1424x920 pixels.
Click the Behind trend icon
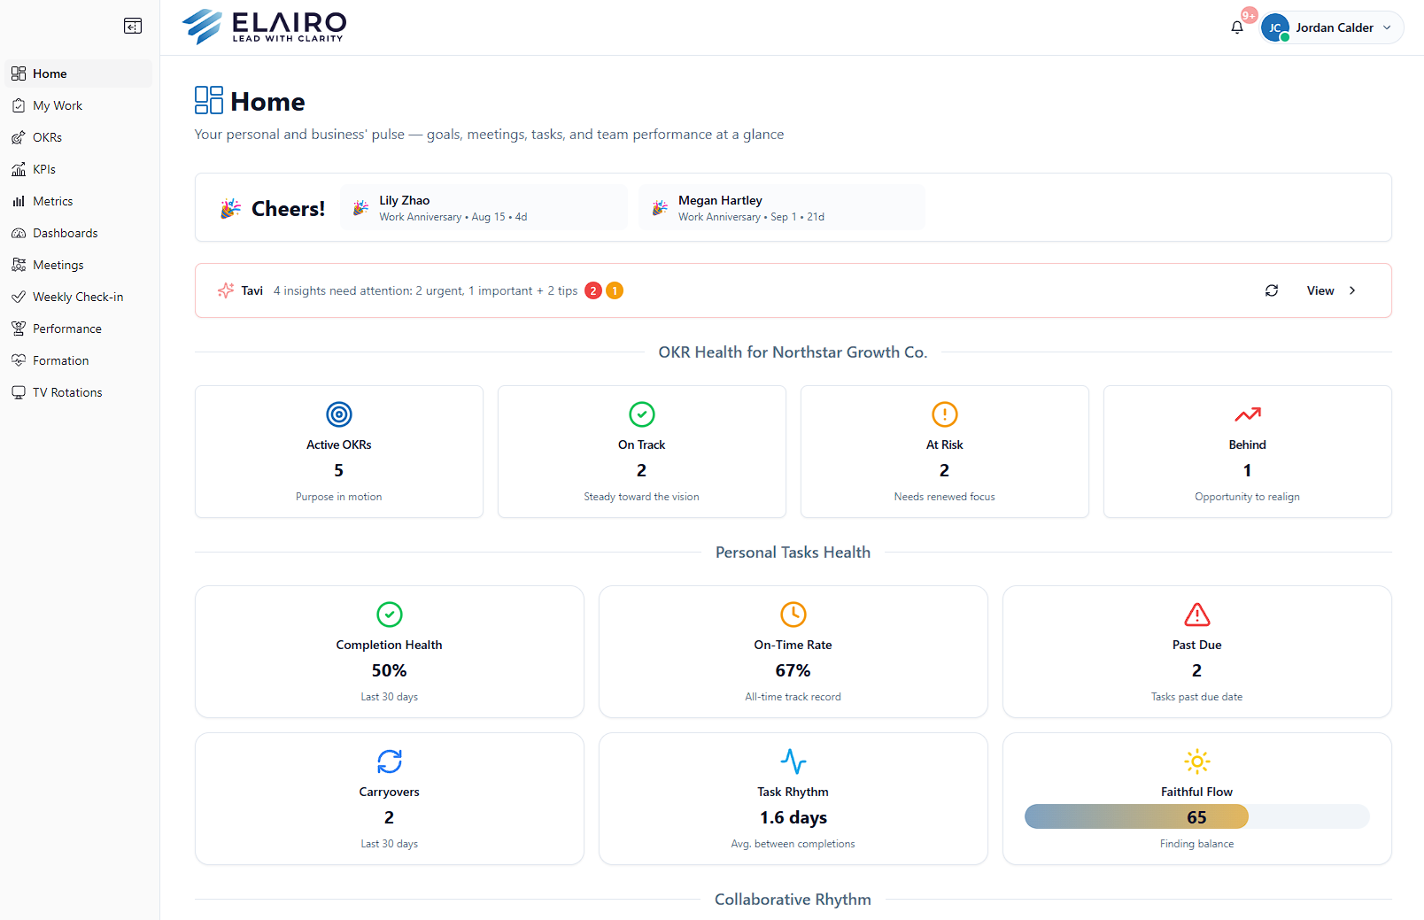(x=1248, y=414)
